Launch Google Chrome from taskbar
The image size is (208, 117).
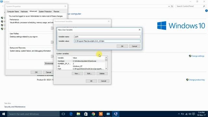pyautogui.click(x=93, y=114)
